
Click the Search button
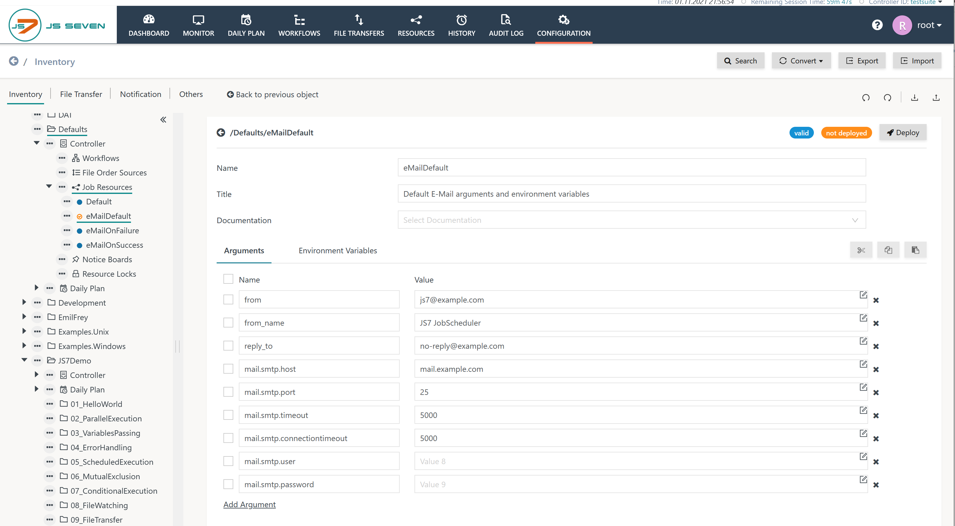(740, 61)
